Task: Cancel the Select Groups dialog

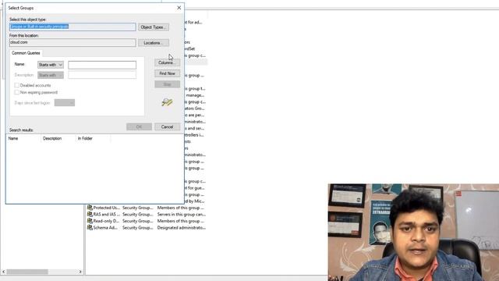Action: [167, 126]
